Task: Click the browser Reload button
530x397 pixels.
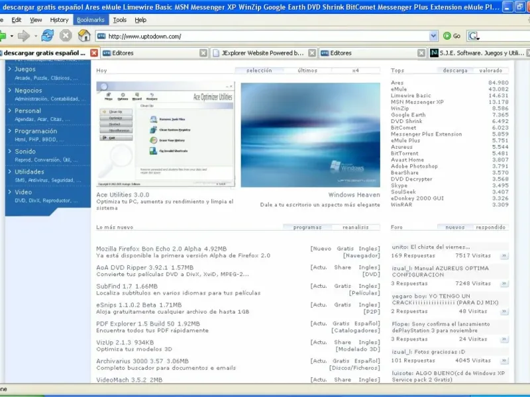Action: coord(48,36)
